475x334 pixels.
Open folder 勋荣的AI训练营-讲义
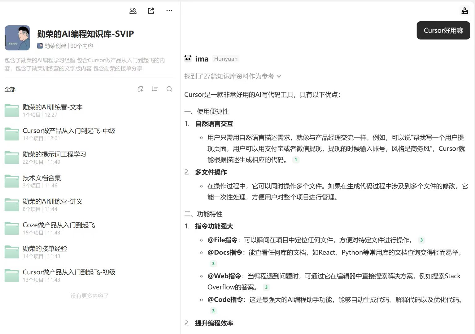coord(89,205)
